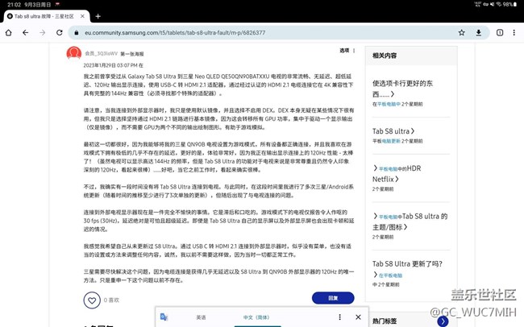View the site security lock info
This screenshot has width=524, height=327.
click(x=77, y=33)
